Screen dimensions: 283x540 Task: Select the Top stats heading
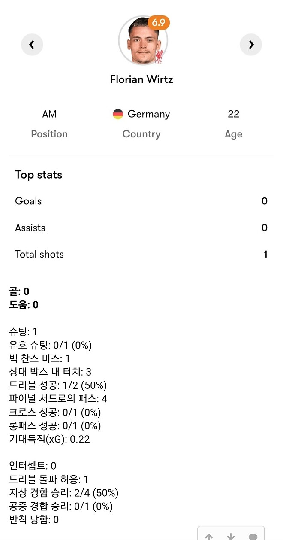(39, 175)
